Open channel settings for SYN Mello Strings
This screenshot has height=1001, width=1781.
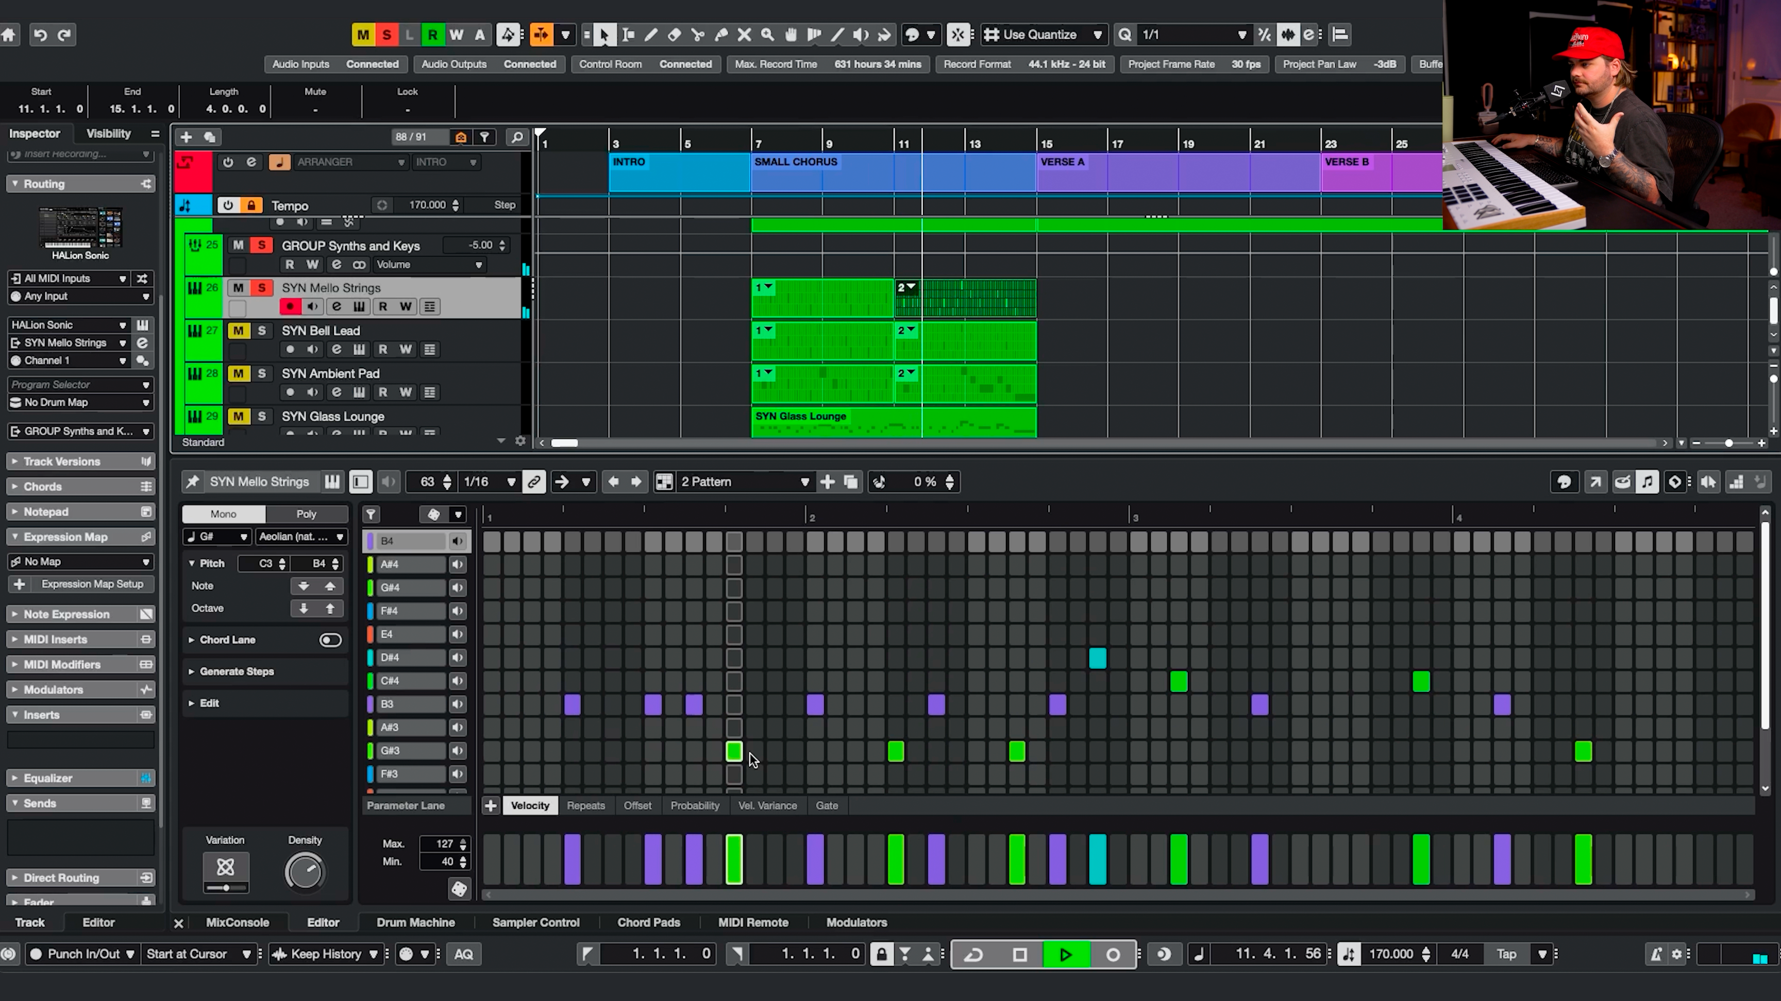pos(337,306)
